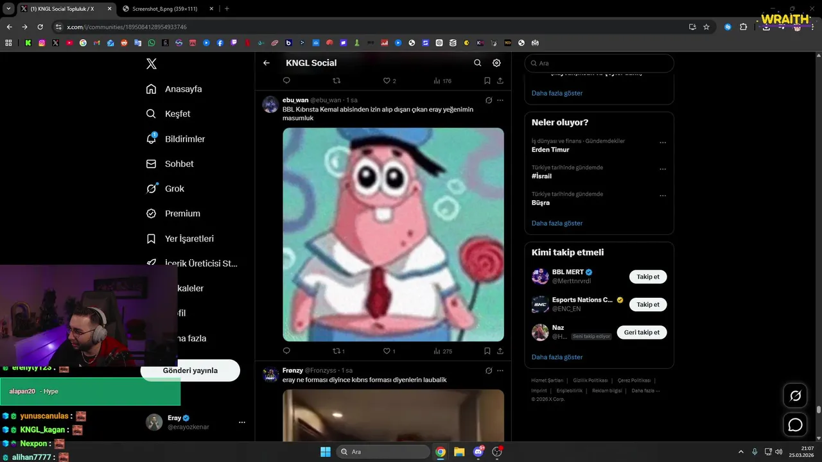Open Frønzy's profile name
Image resolution: width=822 pixels, height=462 pixels.
pyautogui.click(x=292, y=370)
